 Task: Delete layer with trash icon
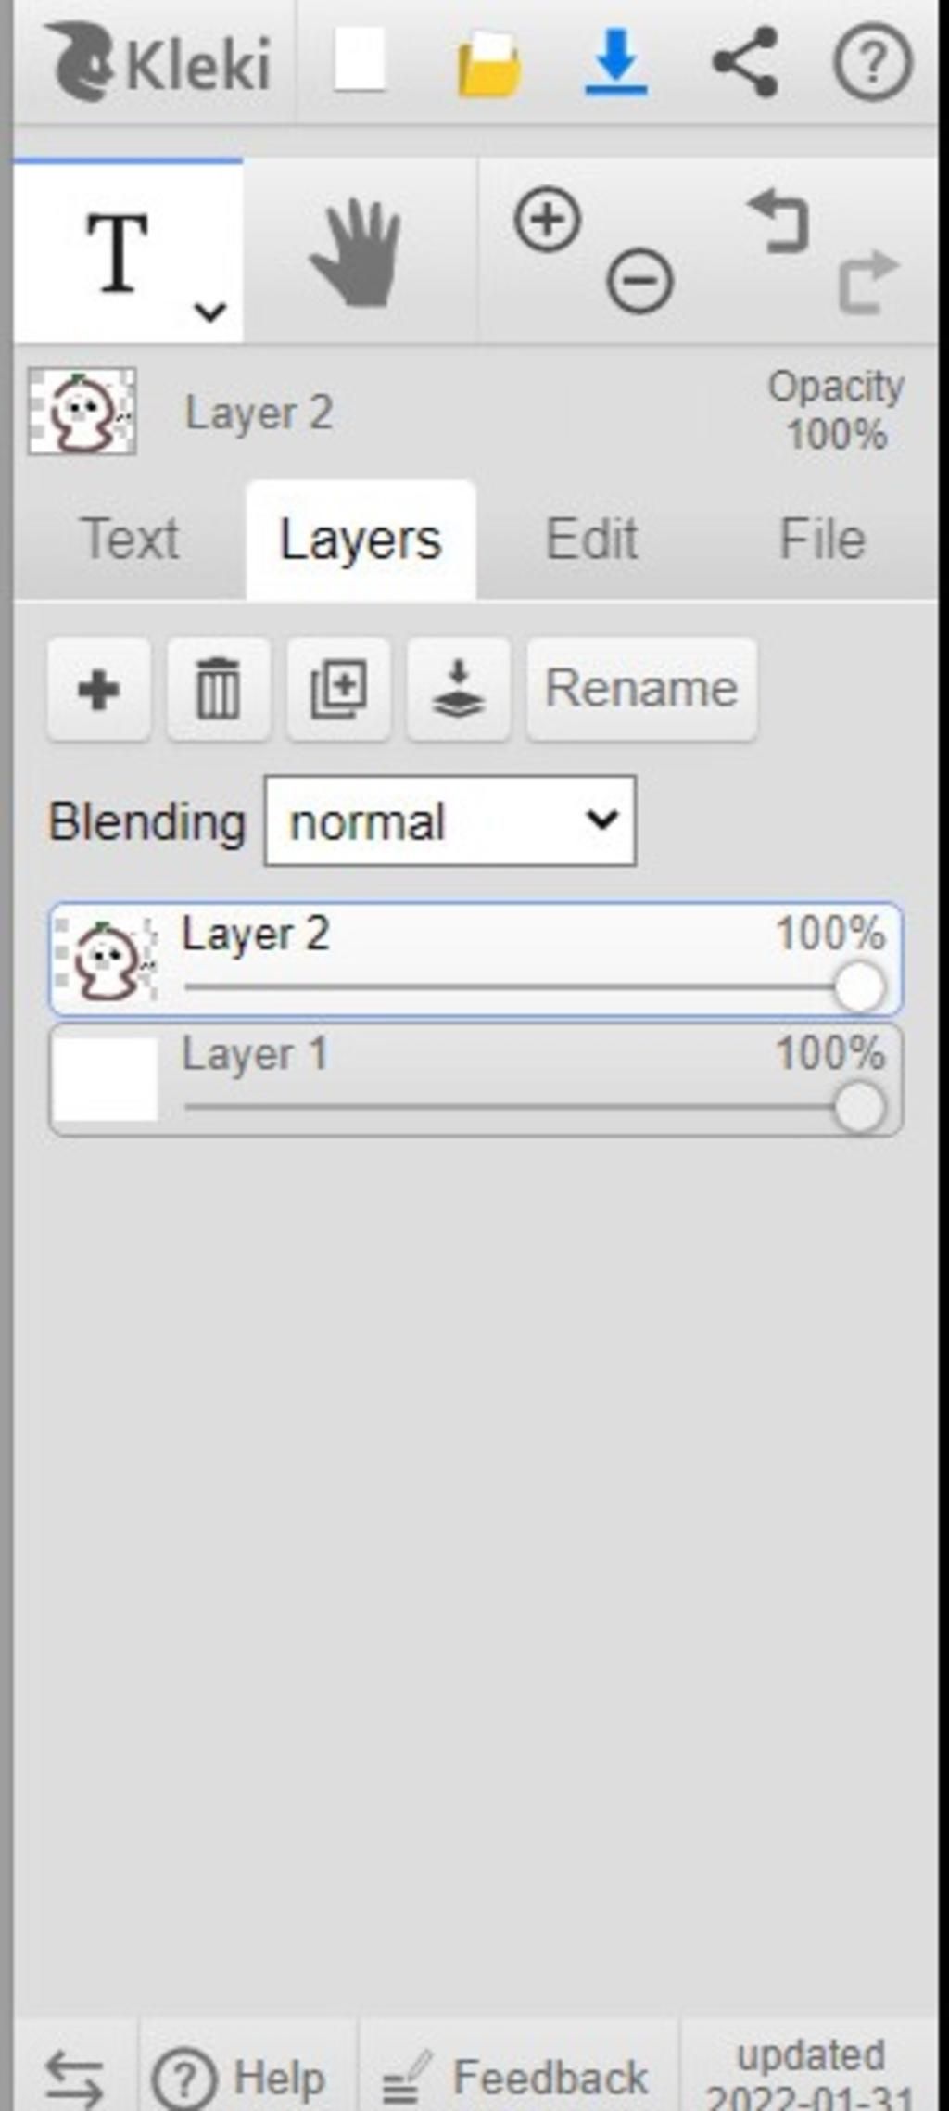219,689
